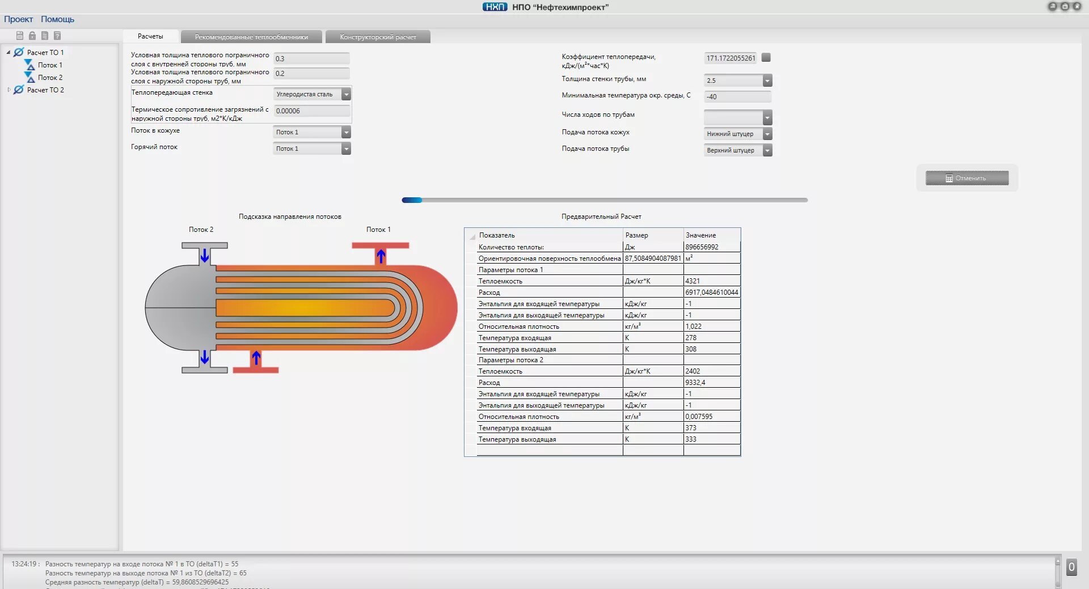1089x589 pixels.
Task: Expand the Расчет ТО 2 tree node
Action: (9, 90)
